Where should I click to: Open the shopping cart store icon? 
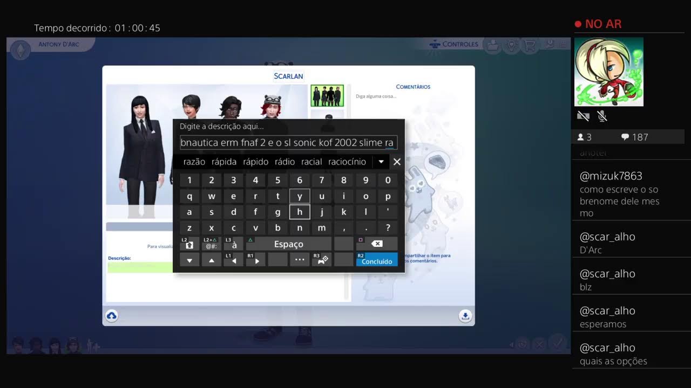pos(530,46)
